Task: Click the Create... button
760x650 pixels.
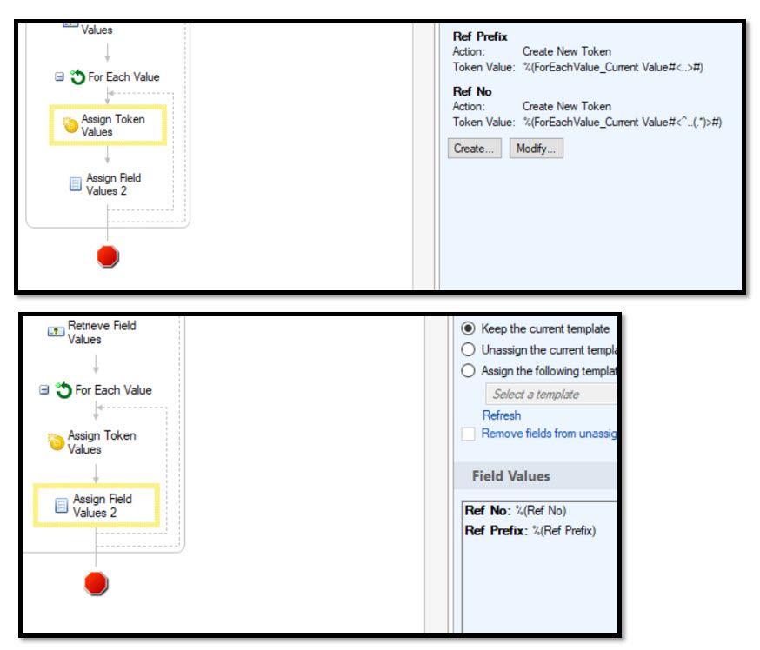Action: pos(474,149)
